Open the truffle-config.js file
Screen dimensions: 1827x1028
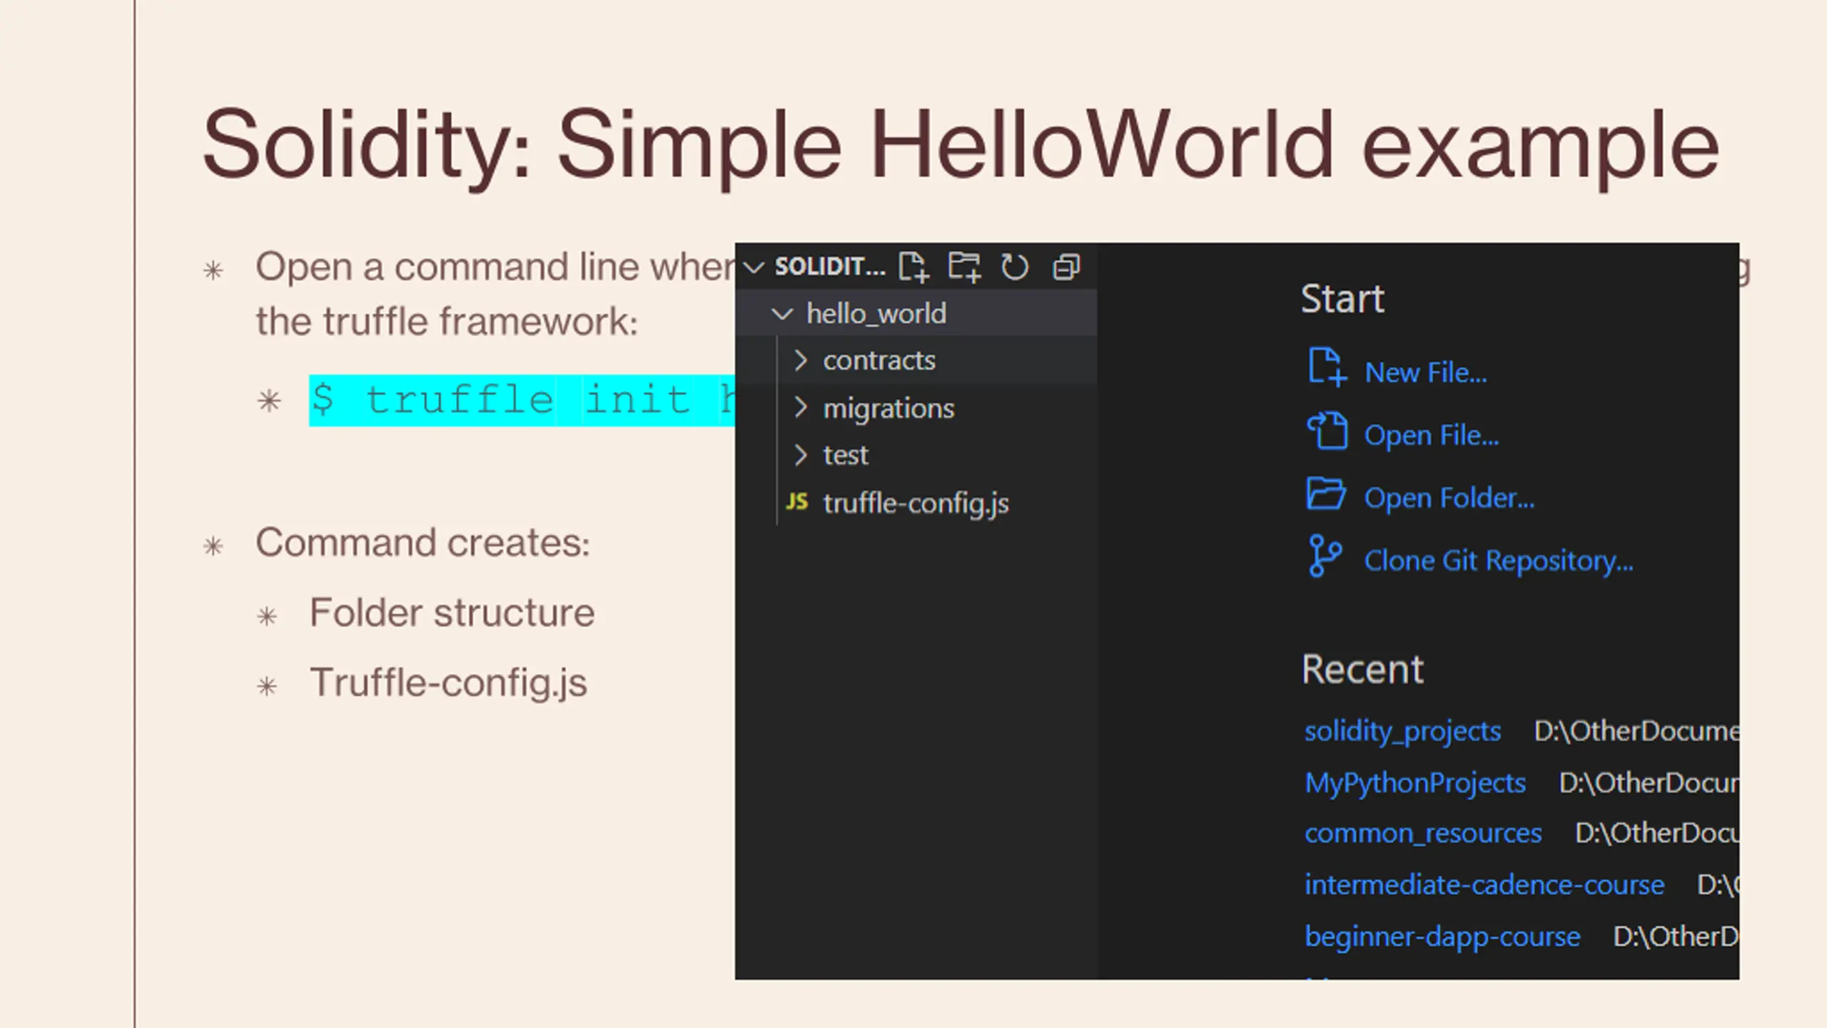[916, 503]
